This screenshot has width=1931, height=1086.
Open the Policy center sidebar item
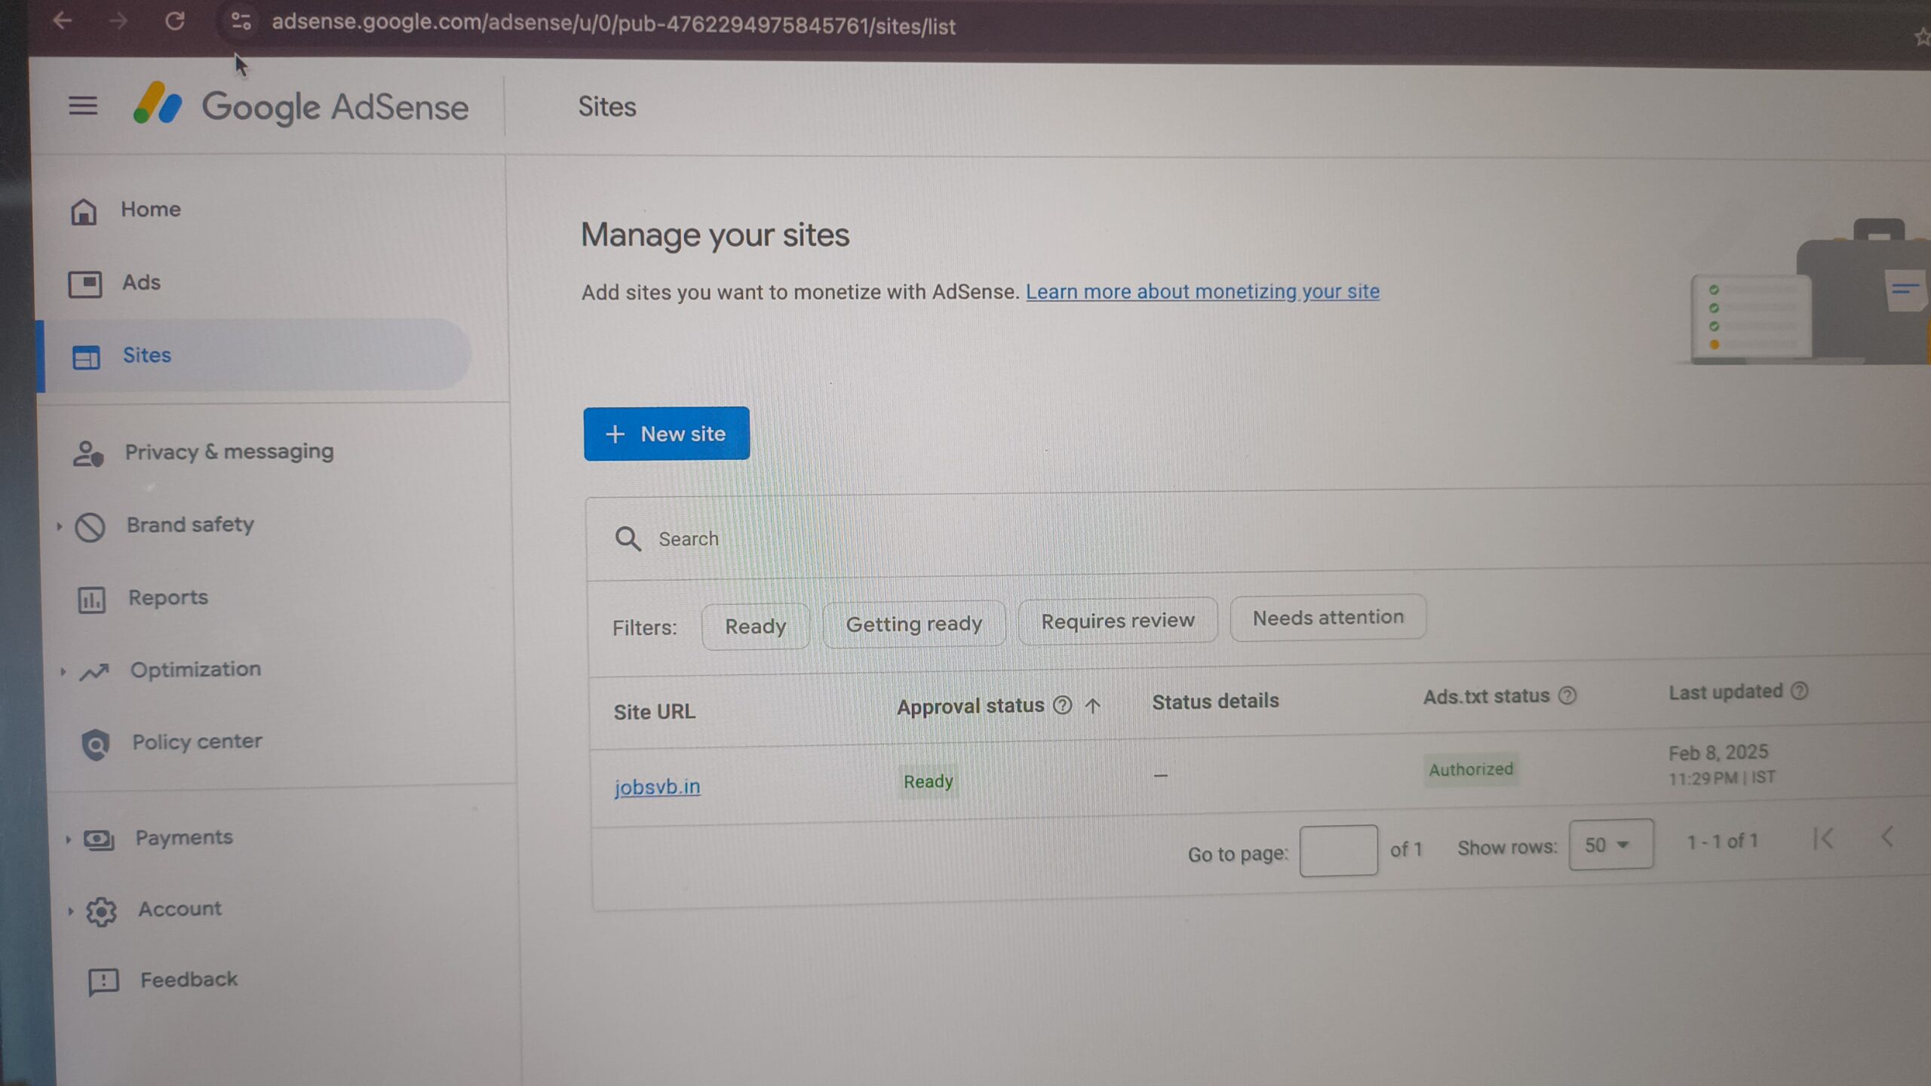click(197, 742)
